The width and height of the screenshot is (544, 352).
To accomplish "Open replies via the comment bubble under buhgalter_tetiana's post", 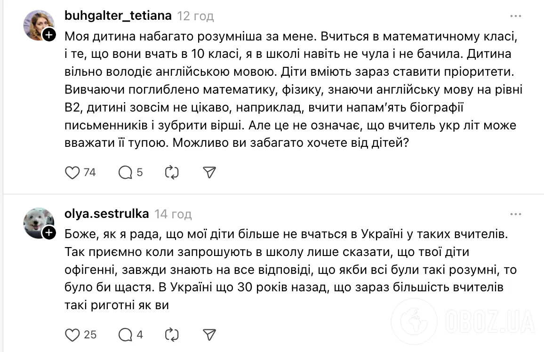I will coord(125,173).
